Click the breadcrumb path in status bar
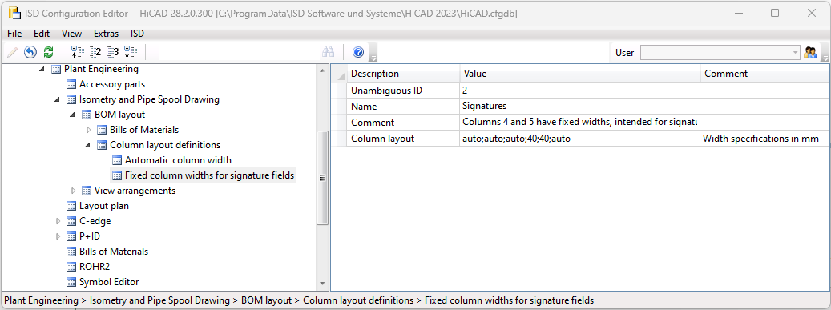Viewport: 831px width, 310px height. point(299,300)
